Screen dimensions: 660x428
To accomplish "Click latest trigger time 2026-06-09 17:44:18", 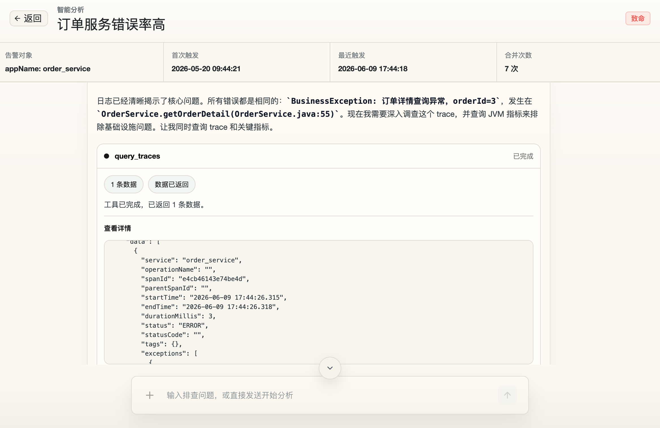I will 373,69.
